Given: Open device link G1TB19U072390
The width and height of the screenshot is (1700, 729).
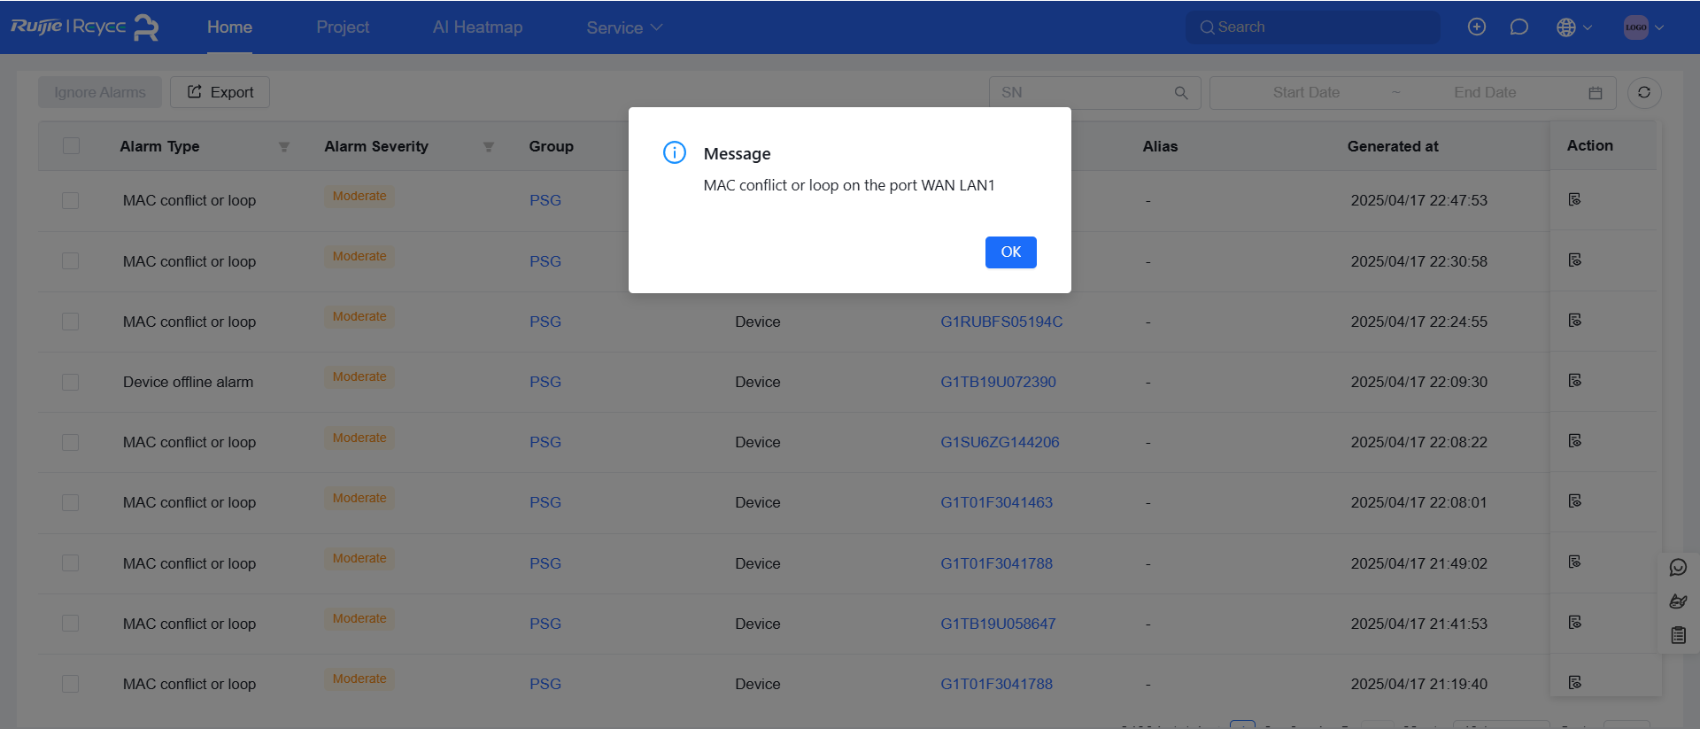Looking at the screenshot, I should (x=998, y=382).
